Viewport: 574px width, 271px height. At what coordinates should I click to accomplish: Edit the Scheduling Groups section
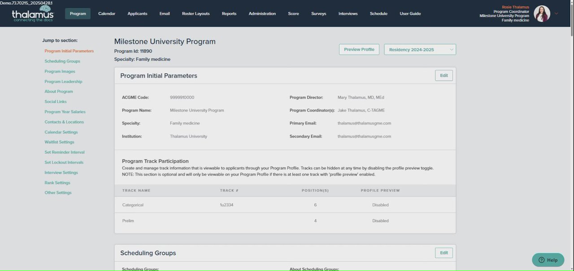tap(444, 253)
